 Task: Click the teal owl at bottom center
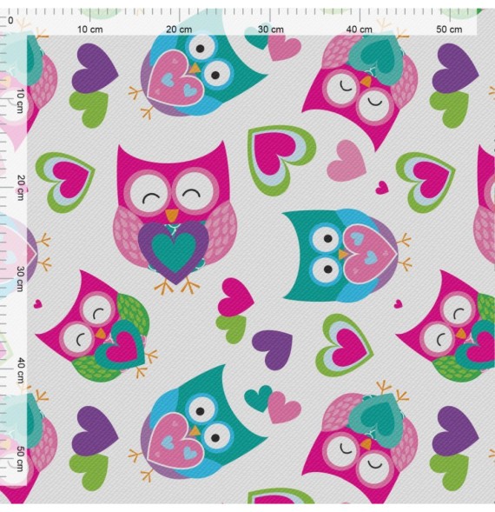[199, 424]
